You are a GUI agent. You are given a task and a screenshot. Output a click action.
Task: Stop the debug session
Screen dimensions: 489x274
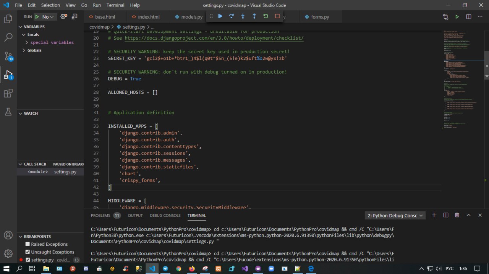(x=277, y=16)
